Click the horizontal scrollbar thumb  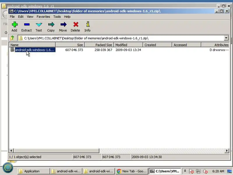(x=56, y=150)
